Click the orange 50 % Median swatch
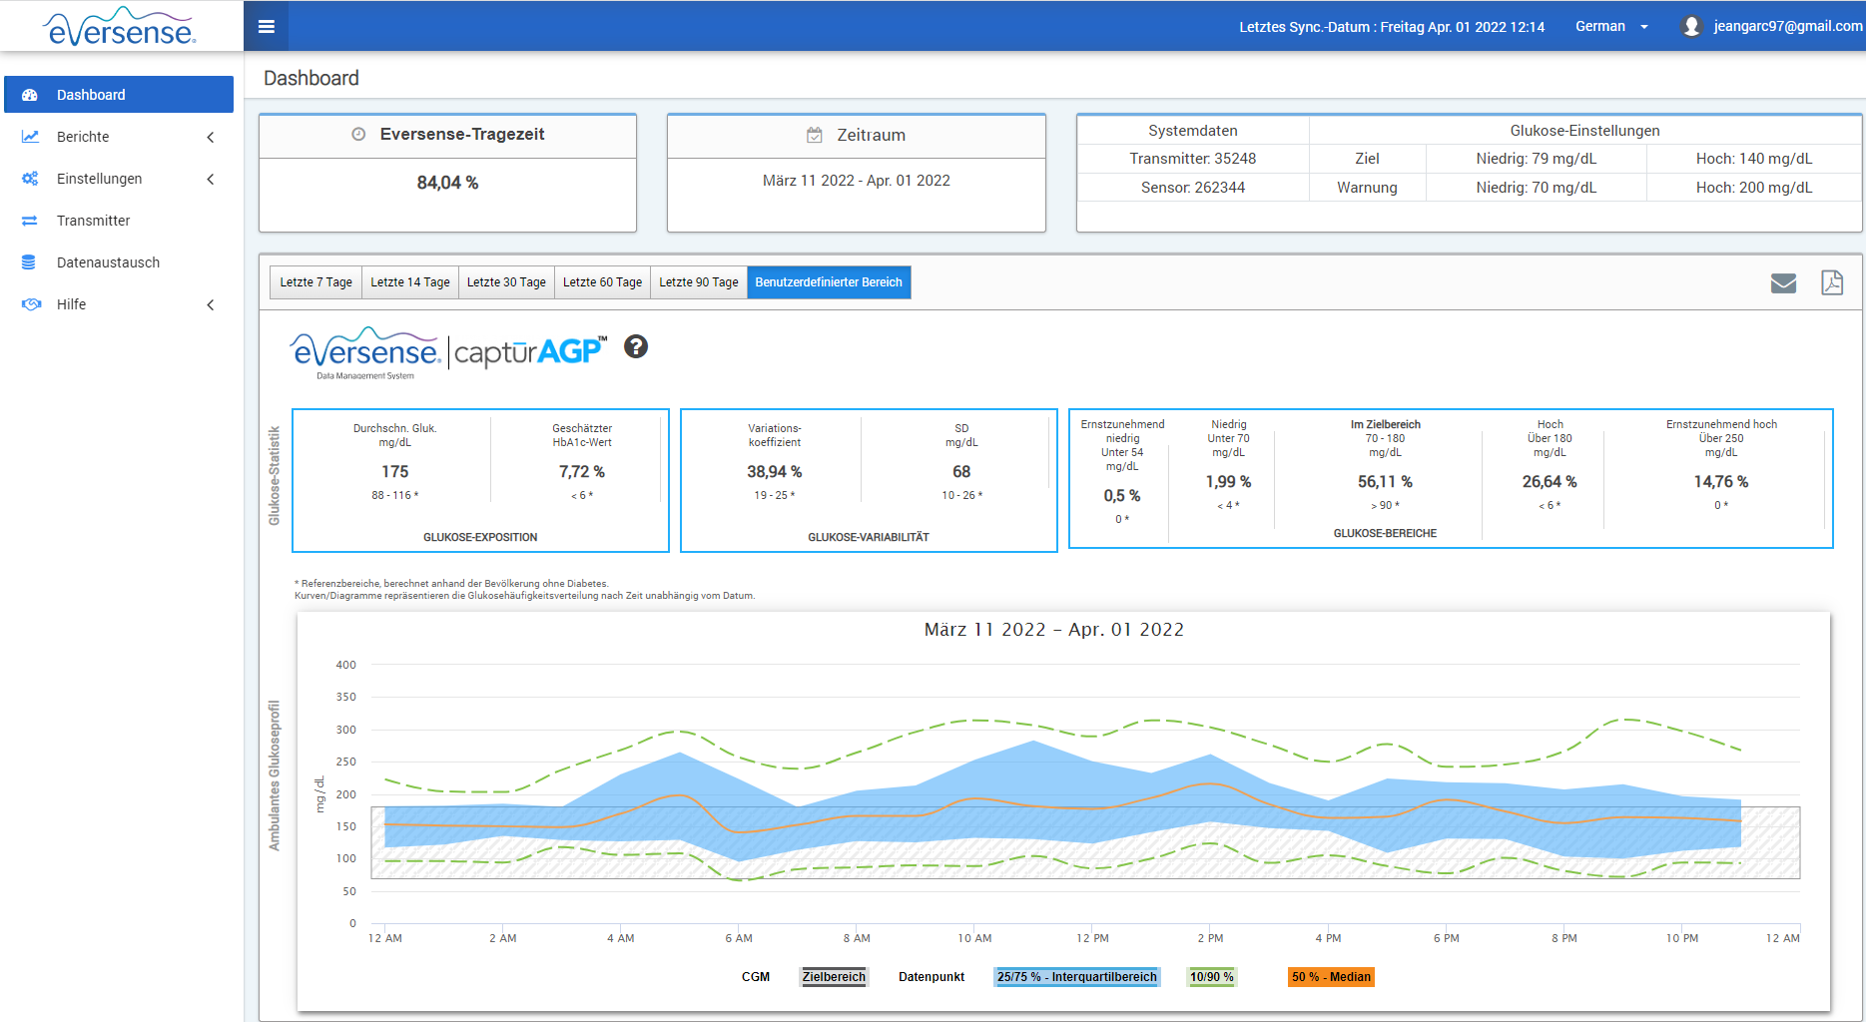 coord(1330,977)
